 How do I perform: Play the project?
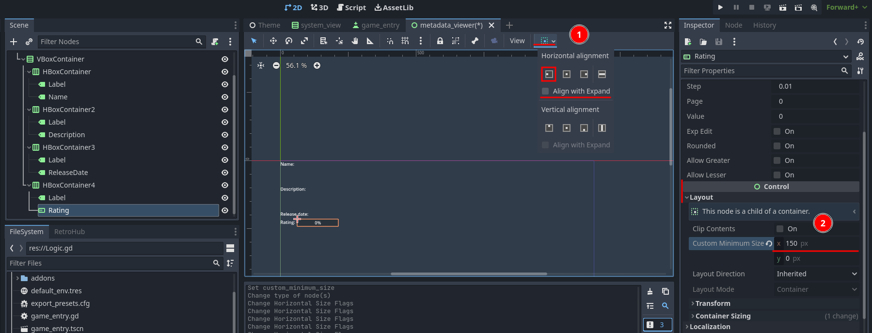tap(720, 7)
